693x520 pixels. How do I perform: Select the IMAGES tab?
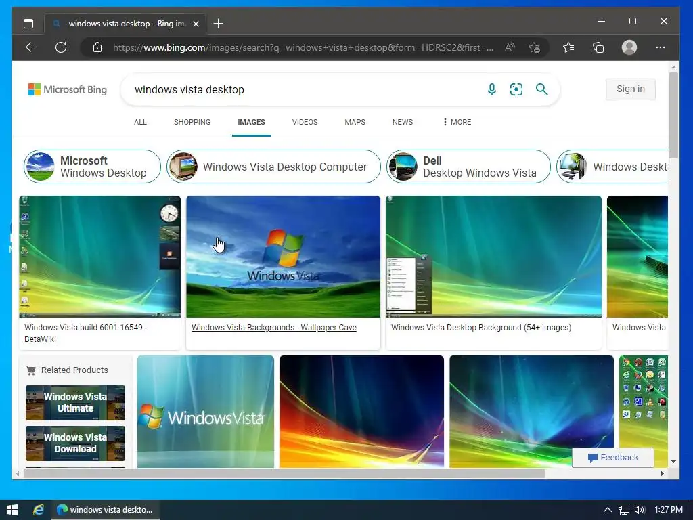point(252,122)
